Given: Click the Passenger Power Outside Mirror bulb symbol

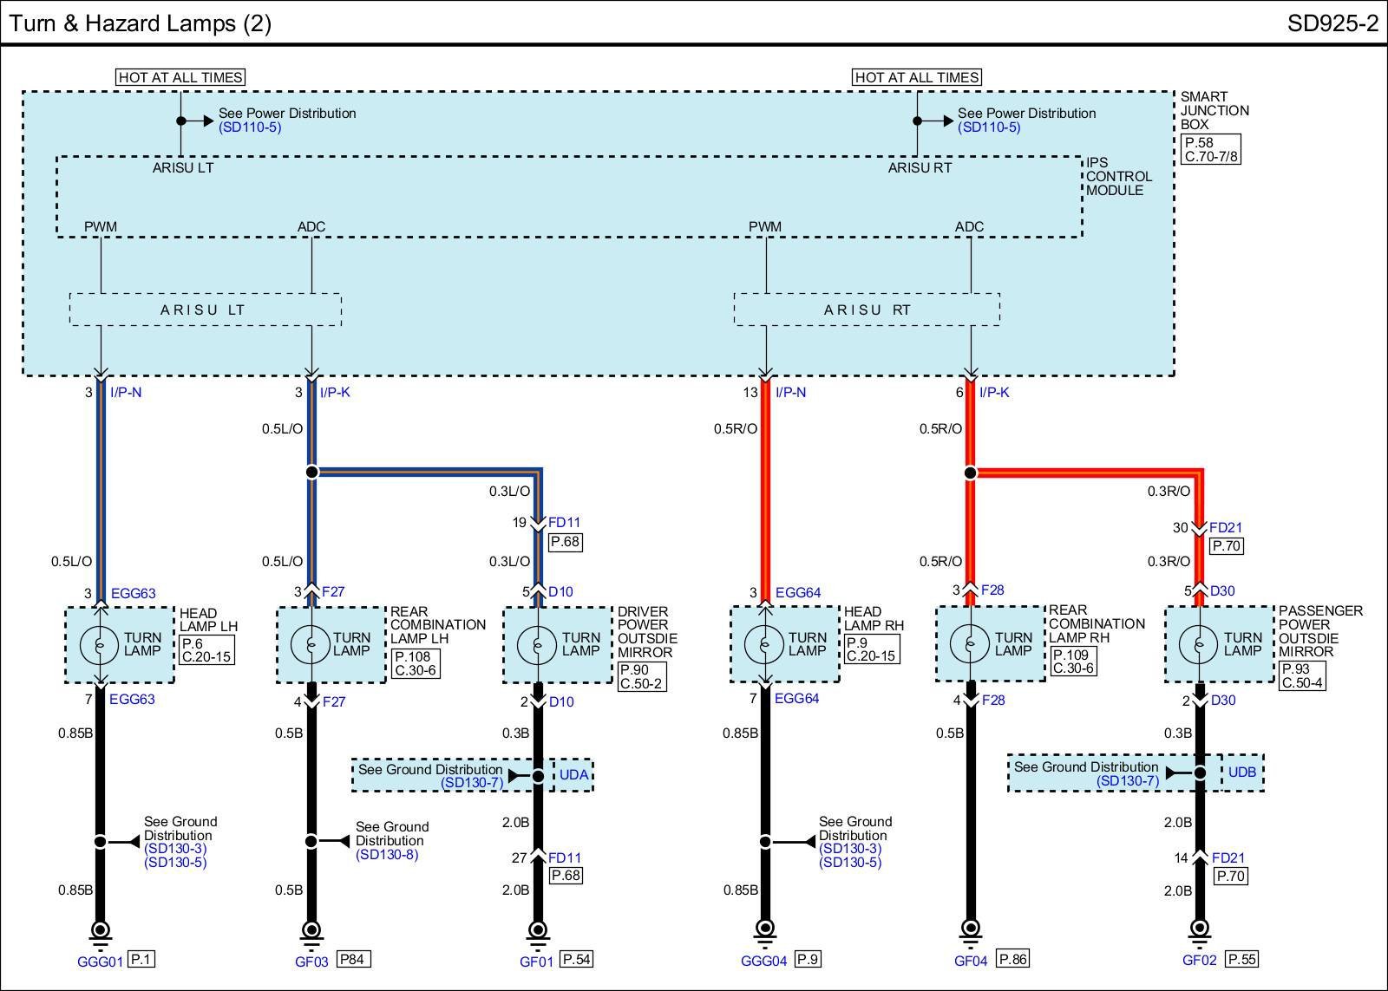Looking at the screenshot, I should [1200, 644].
